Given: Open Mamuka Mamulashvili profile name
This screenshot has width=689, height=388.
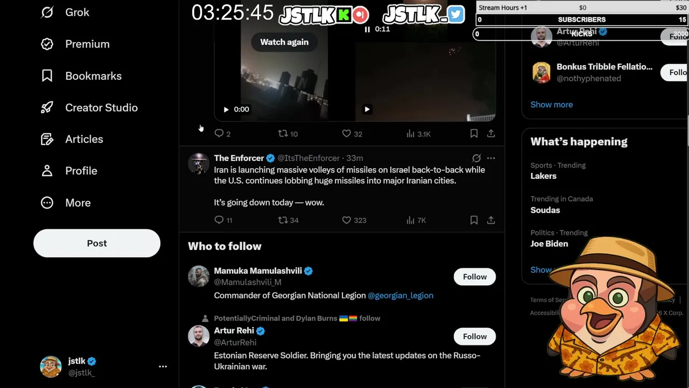Looking at the screenshot, I should pyautogui.click(x=258, y=271).
